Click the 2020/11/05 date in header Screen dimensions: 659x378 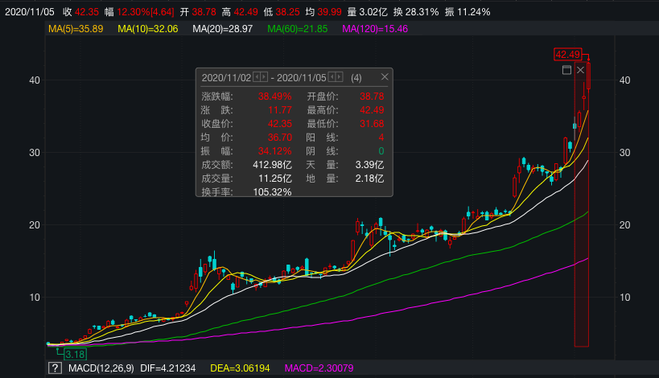point(28,12)
